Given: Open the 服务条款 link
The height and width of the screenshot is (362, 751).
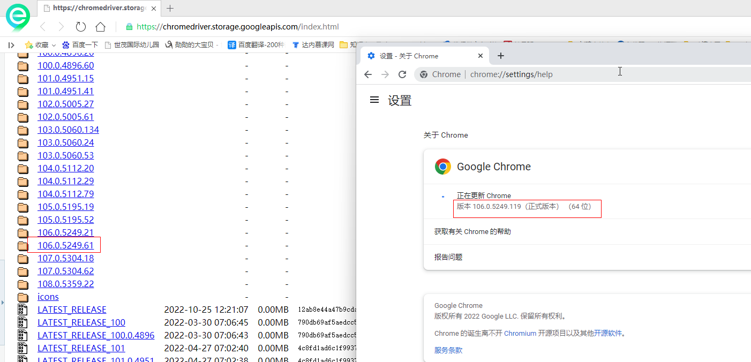Looking at the screenshot, I should pyautogui.click(x=448, y=350).
